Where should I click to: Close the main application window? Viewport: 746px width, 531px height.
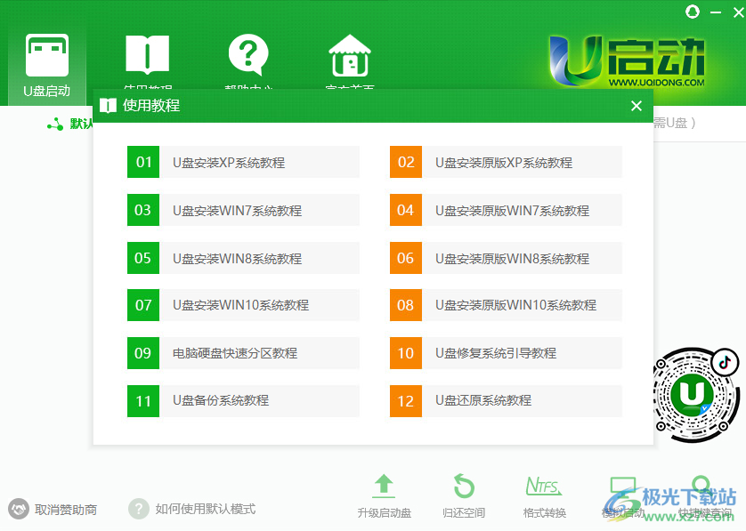click(738, 12)
